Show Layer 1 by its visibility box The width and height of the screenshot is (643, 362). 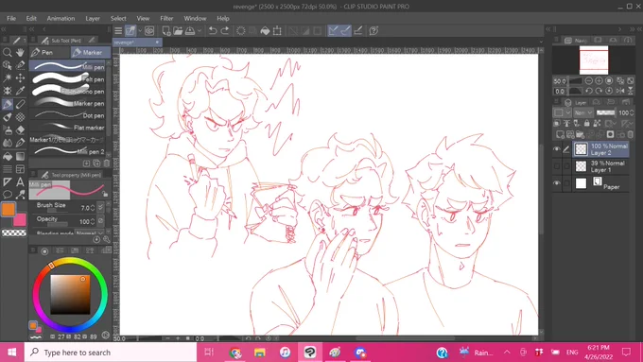556,166
